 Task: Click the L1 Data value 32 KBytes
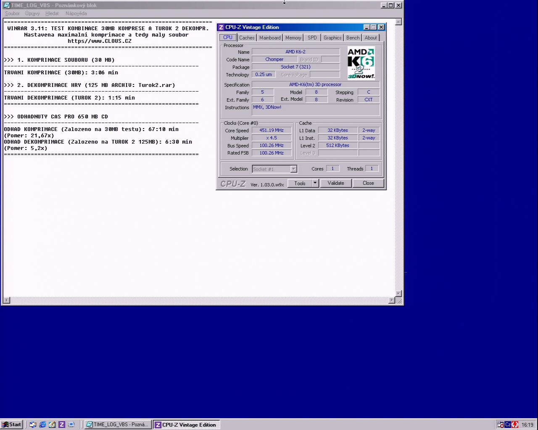[338, 130]
